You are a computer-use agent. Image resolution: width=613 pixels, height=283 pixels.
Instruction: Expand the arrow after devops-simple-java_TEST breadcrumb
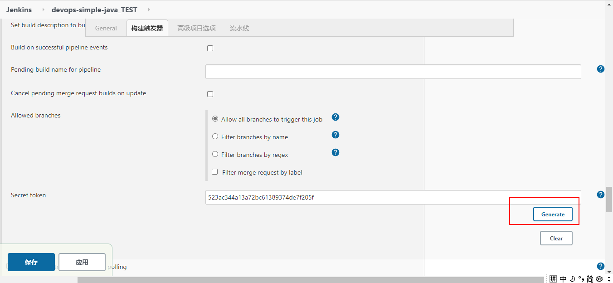(x=149, y=10)
